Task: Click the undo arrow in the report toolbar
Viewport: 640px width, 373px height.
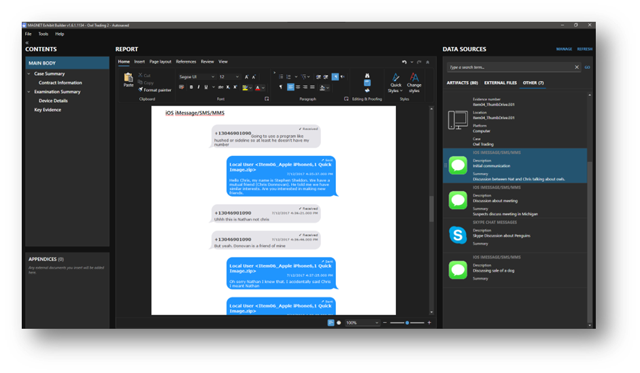Action: [x=404, y=62]
